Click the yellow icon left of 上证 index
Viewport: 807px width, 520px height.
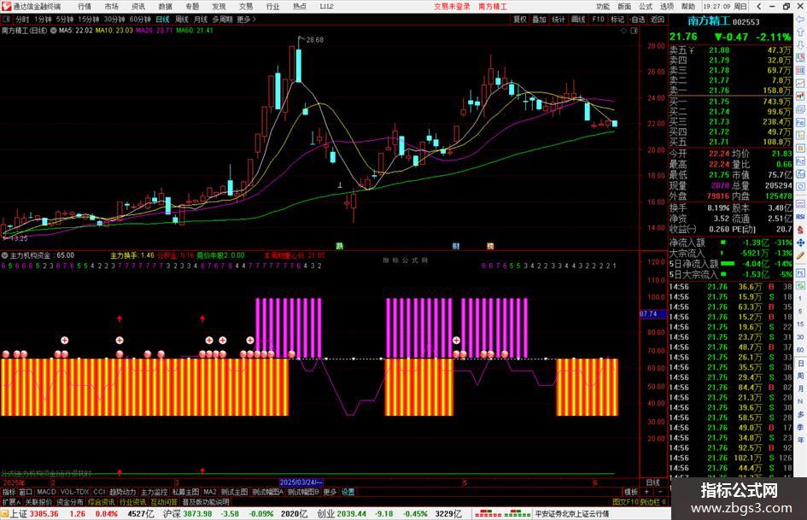[x=4, y=514]
